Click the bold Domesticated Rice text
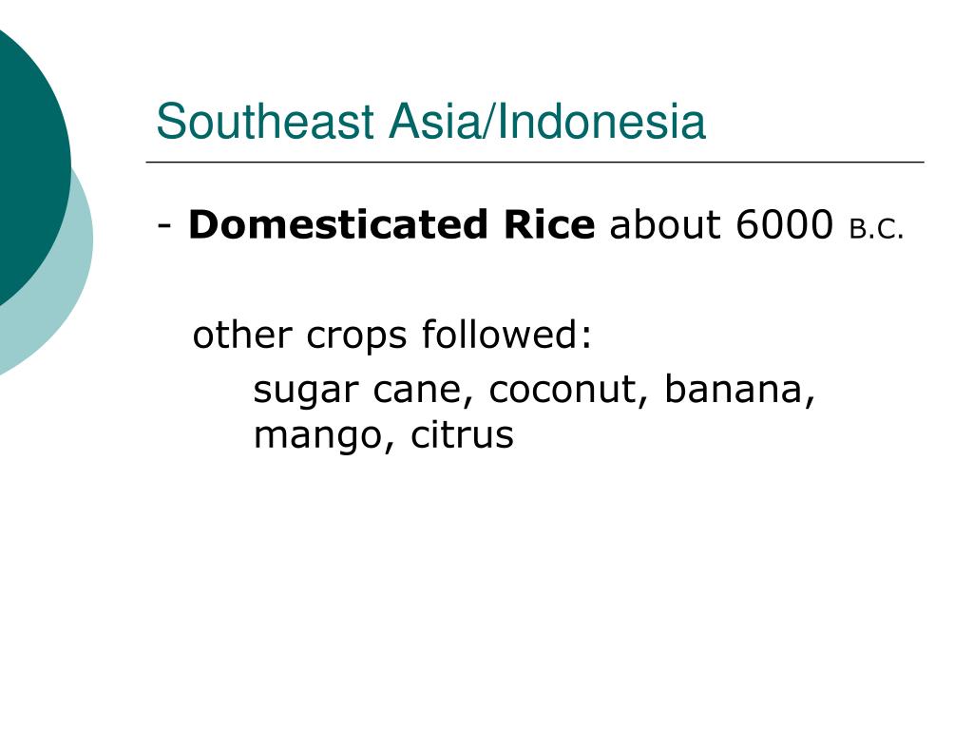973x730 pixels. pyautogui.click(x=391, y=224)
